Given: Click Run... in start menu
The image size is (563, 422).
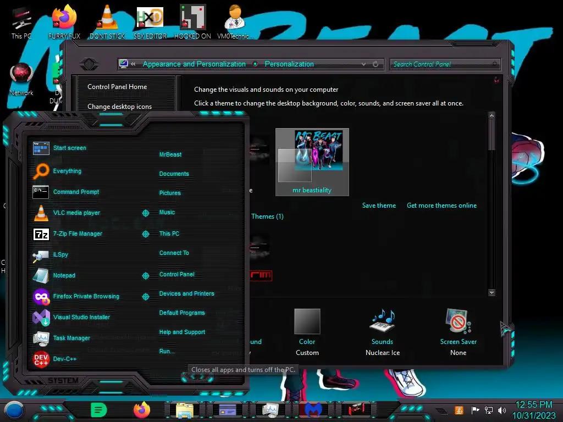Looking at the screenshot, I should (x=167, y=351).
